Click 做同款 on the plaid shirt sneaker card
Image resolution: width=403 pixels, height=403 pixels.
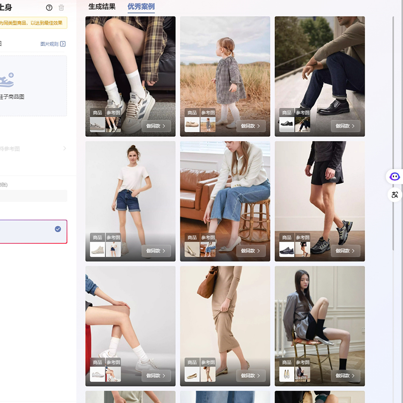(156, 126)
